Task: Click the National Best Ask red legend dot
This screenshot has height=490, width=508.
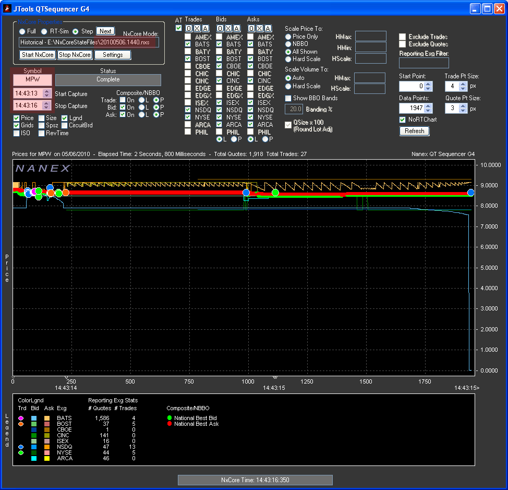Action: pos(170,424)
